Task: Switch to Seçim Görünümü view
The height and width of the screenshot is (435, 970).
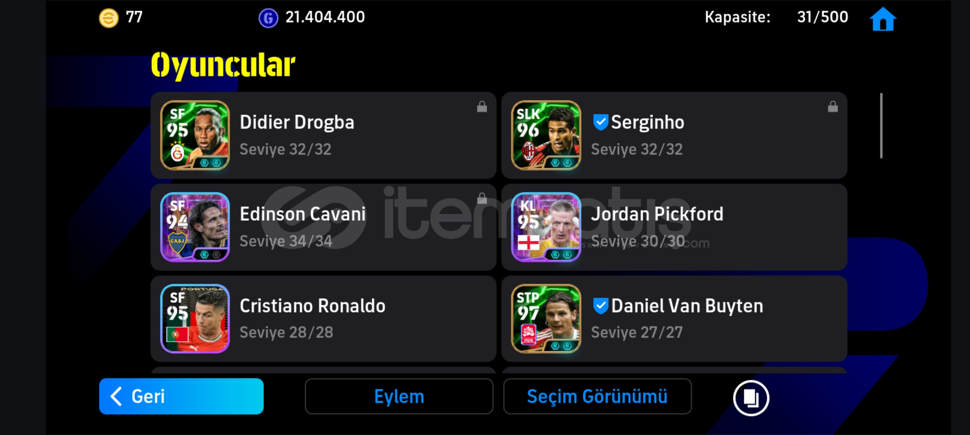Action: [597, 396]
